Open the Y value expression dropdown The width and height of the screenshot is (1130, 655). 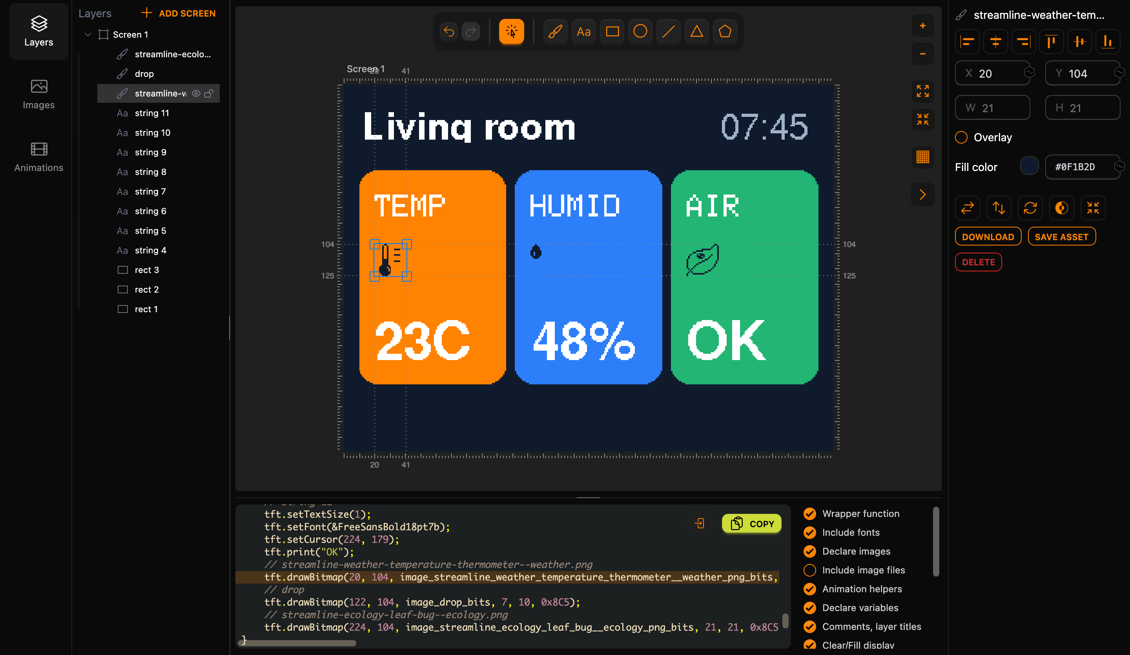click(x=1120, y=72)
